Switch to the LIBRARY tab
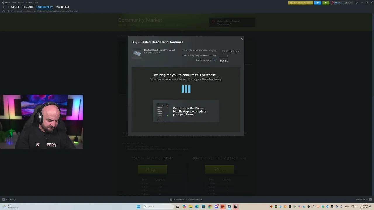The width and height of the screenshot is (374, 210). tap(28, 7)
